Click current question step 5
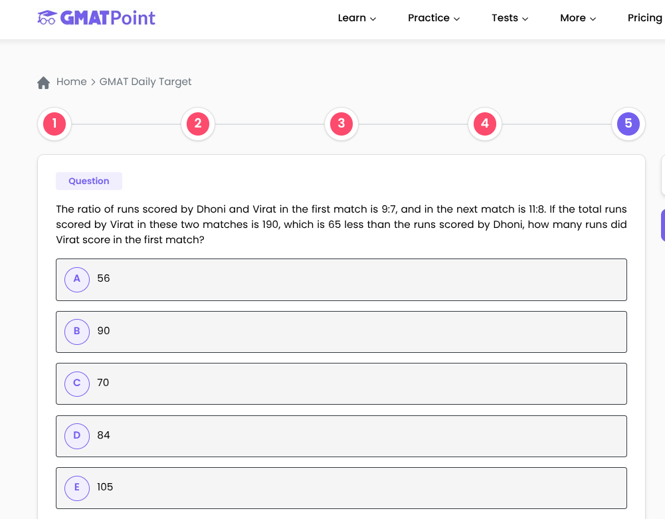The image size is (665, 519). click(x=628, y=124)
